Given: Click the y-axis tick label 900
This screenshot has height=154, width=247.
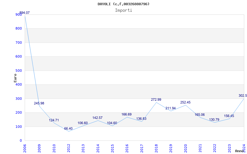Looking at the screenshot, I should 19,14.
